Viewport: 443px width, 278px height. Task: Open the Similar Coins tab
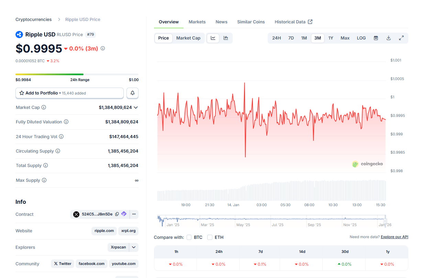coord(251,22)
